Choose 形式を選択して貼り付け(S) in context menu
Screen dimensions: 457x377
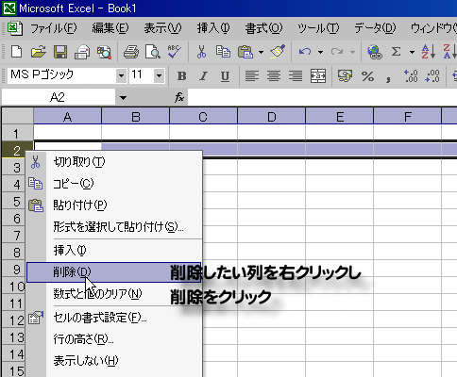click(x=114, y=226)
